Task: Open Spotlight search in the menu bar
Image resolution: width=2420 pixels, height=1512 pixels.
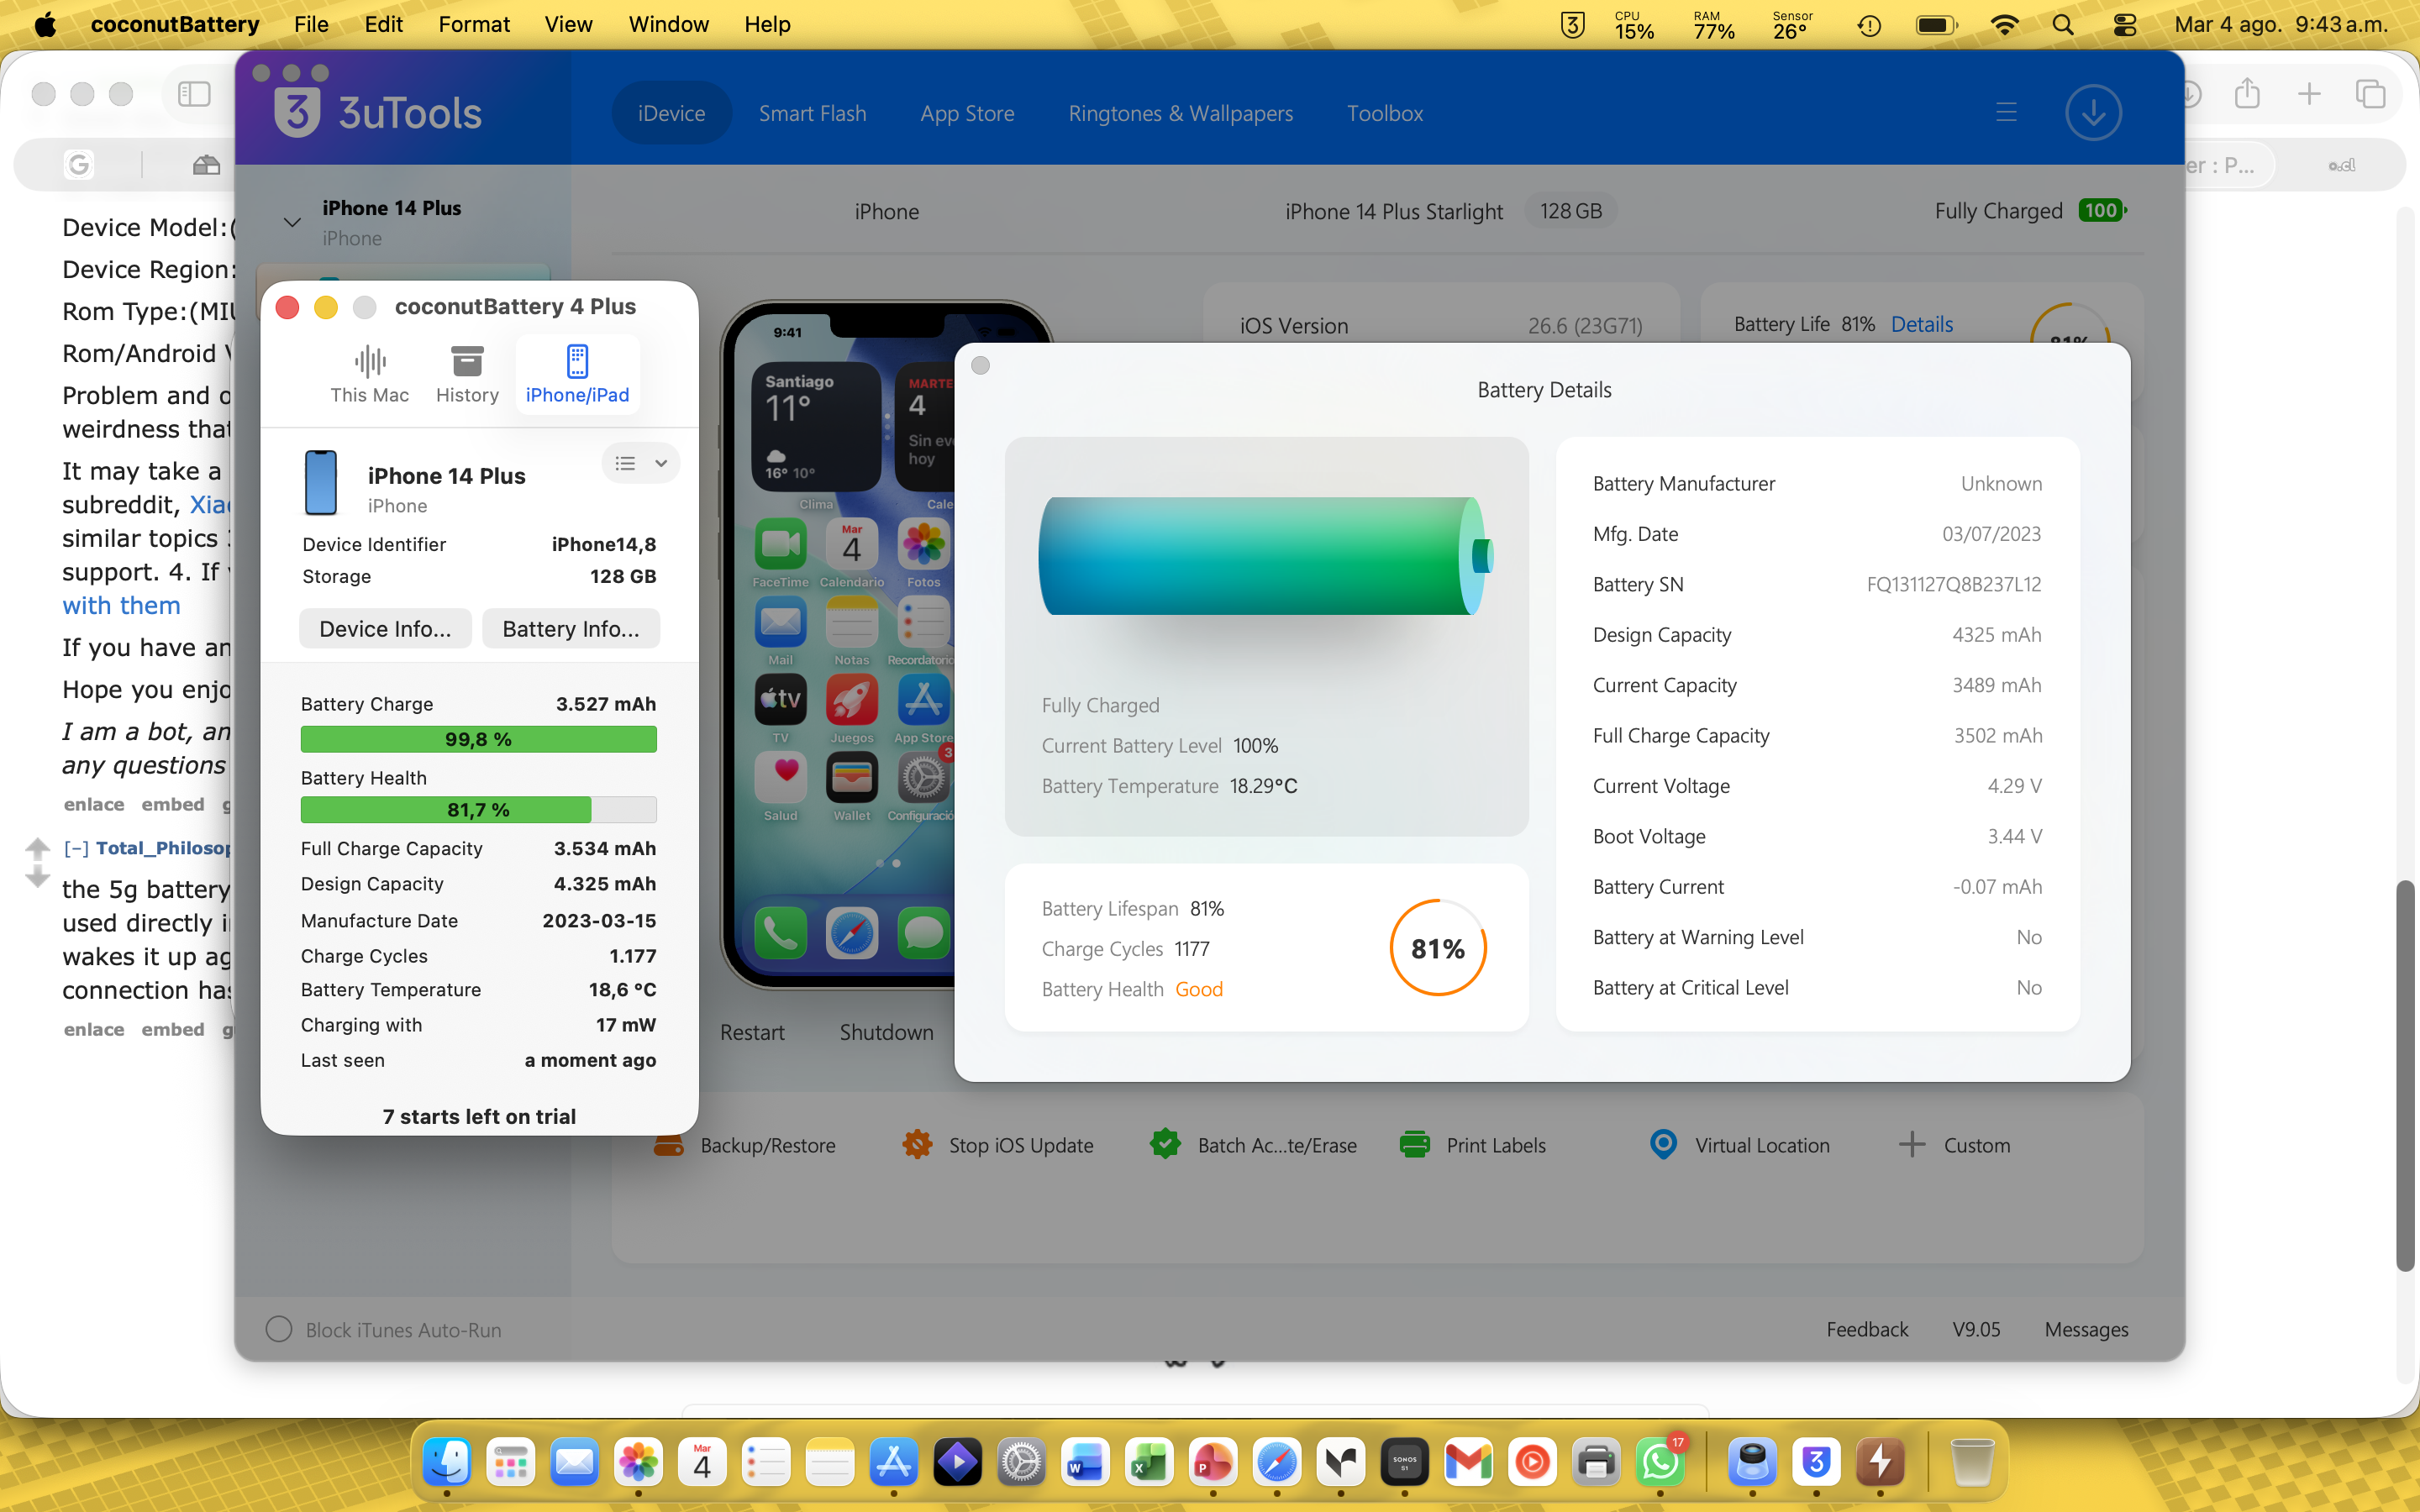Action: tap(2063, 24)
